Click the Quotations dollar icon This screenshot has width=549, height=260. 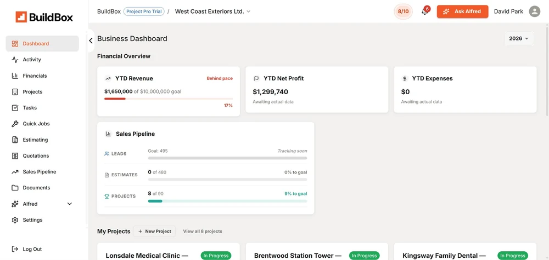(x=15, y=155)
